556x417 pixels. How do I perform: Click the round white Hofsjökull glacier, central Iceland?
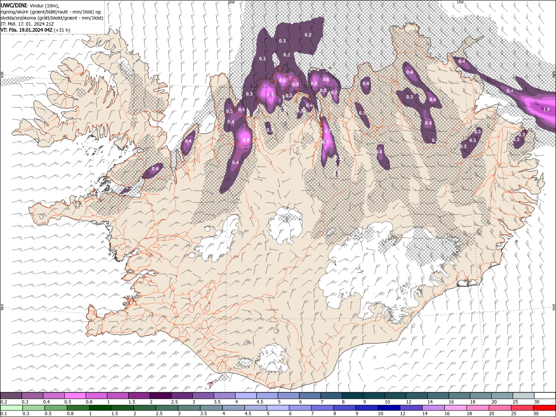click(285, 225)
